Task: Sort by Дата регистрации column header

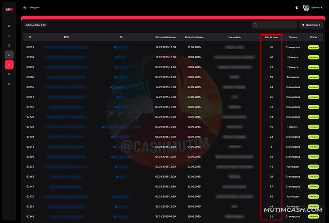Action: point(194,37)
